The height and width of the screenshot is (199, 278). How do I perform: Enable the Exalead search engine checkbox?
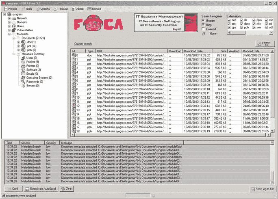(203, 29)
